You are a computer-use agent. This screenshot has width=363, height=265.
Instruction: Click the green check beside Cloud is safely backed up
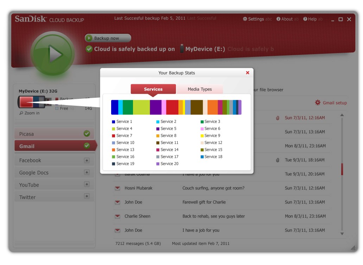point(89,49)
